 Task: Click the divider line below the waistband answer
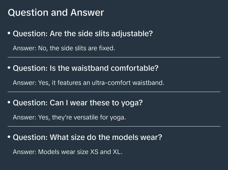coord(114,92)
